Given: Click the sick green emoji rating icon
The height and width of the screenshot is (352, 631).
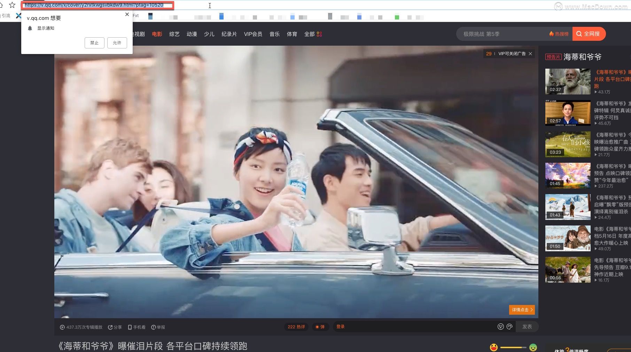Looking at the screenshot, I should pos(533,347).
